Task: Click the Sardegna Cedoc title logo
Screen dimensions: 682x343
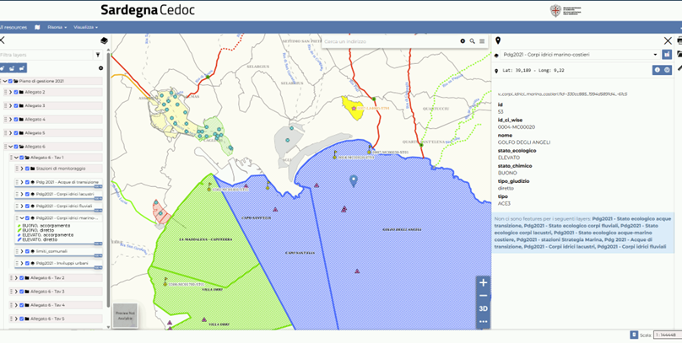Action: pyautogui.click(x=147, y=10)
